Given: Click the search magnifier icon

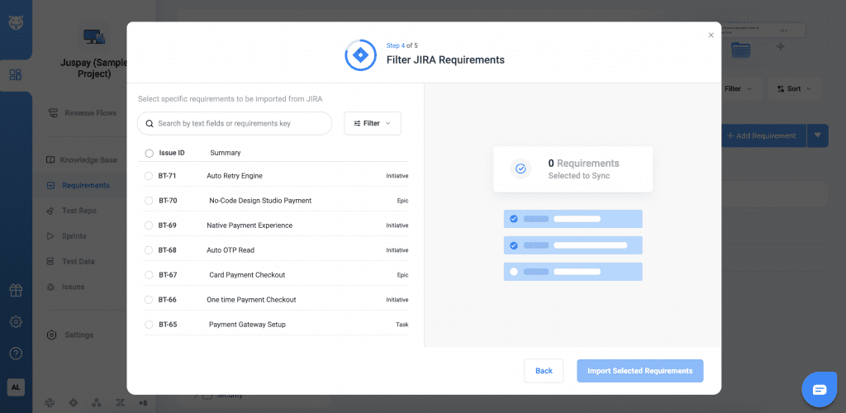Looking at the screenshot, I should 150,124.
